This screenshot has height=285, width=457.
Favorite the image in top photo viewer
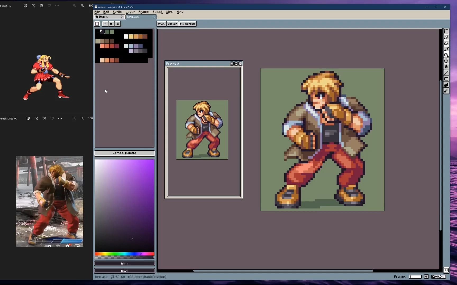49,6
